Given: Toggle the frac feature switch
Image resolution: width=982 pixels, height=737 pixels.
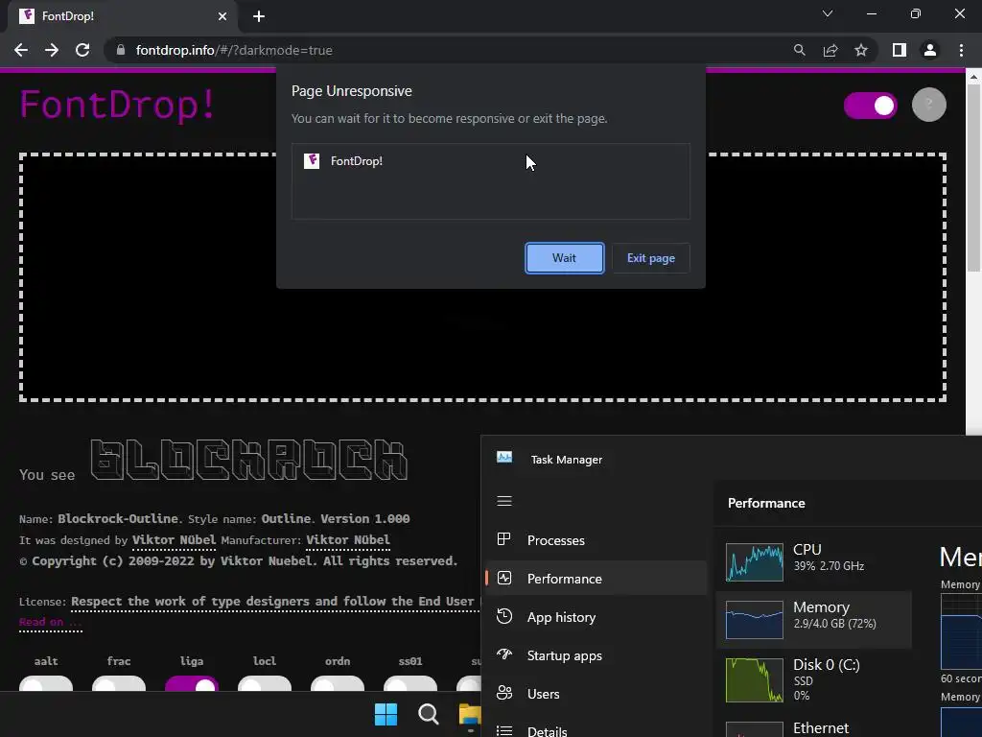Looking at the screenshot, I should point(119,683).
